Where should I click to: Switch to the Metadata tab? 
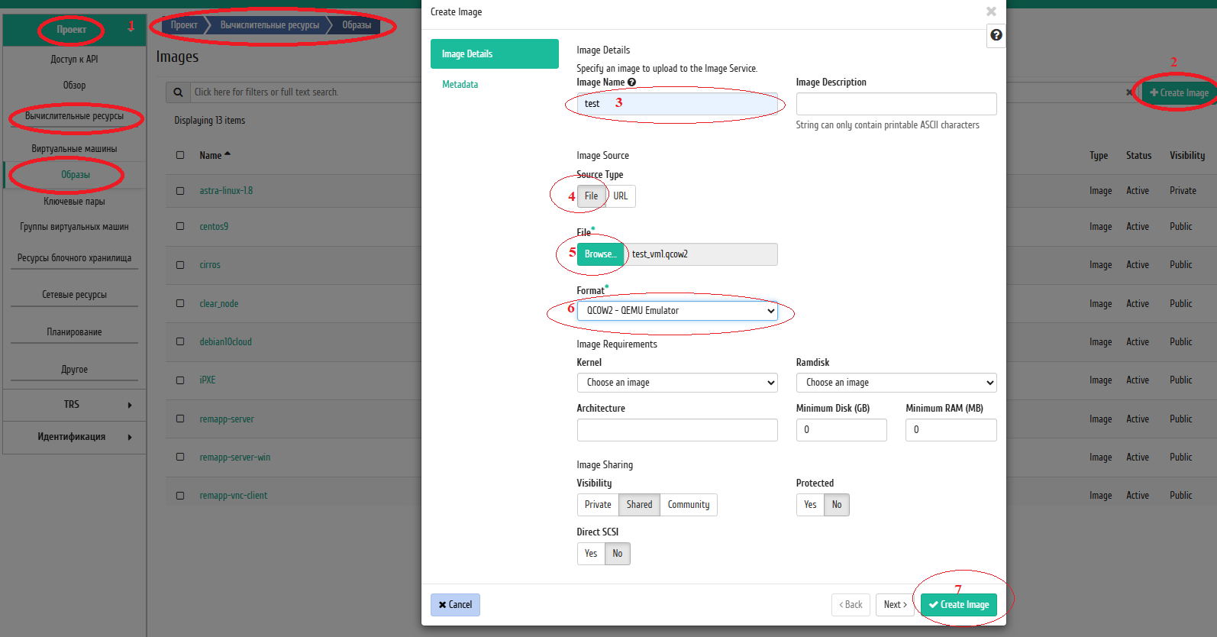click(460, 85)
